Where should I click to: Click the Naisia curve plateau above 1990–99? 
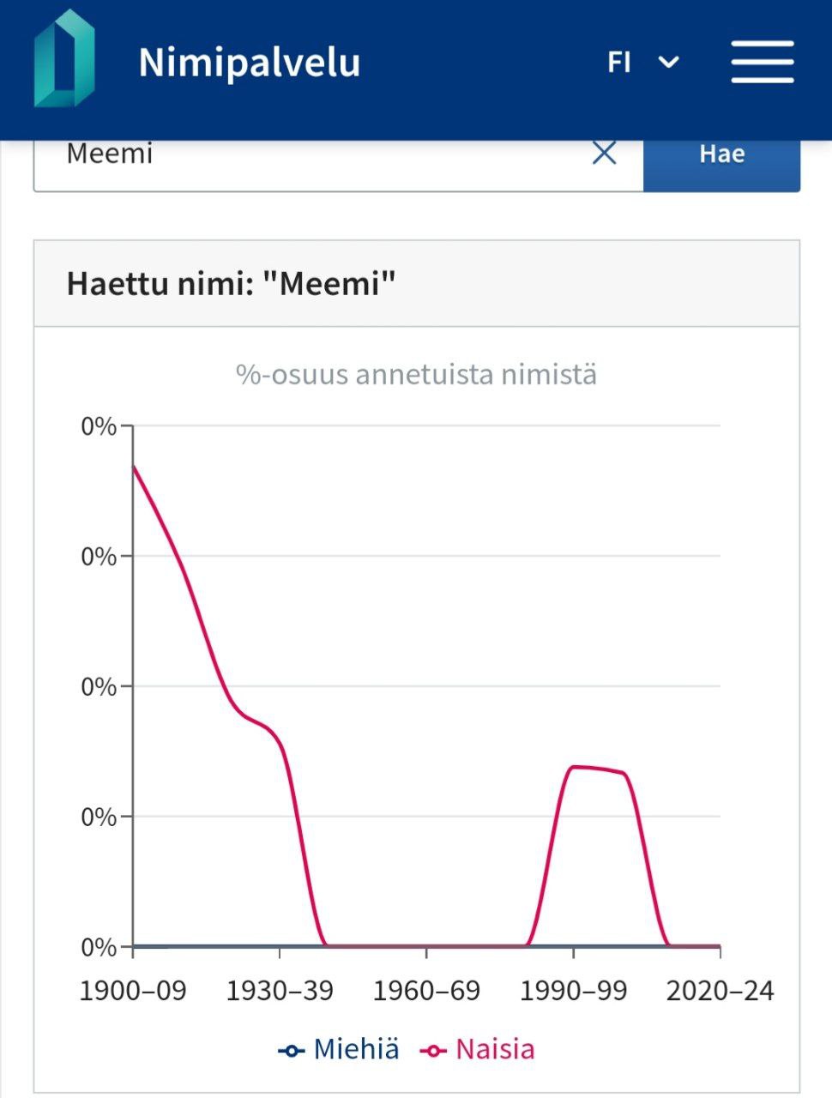(592, 768)
